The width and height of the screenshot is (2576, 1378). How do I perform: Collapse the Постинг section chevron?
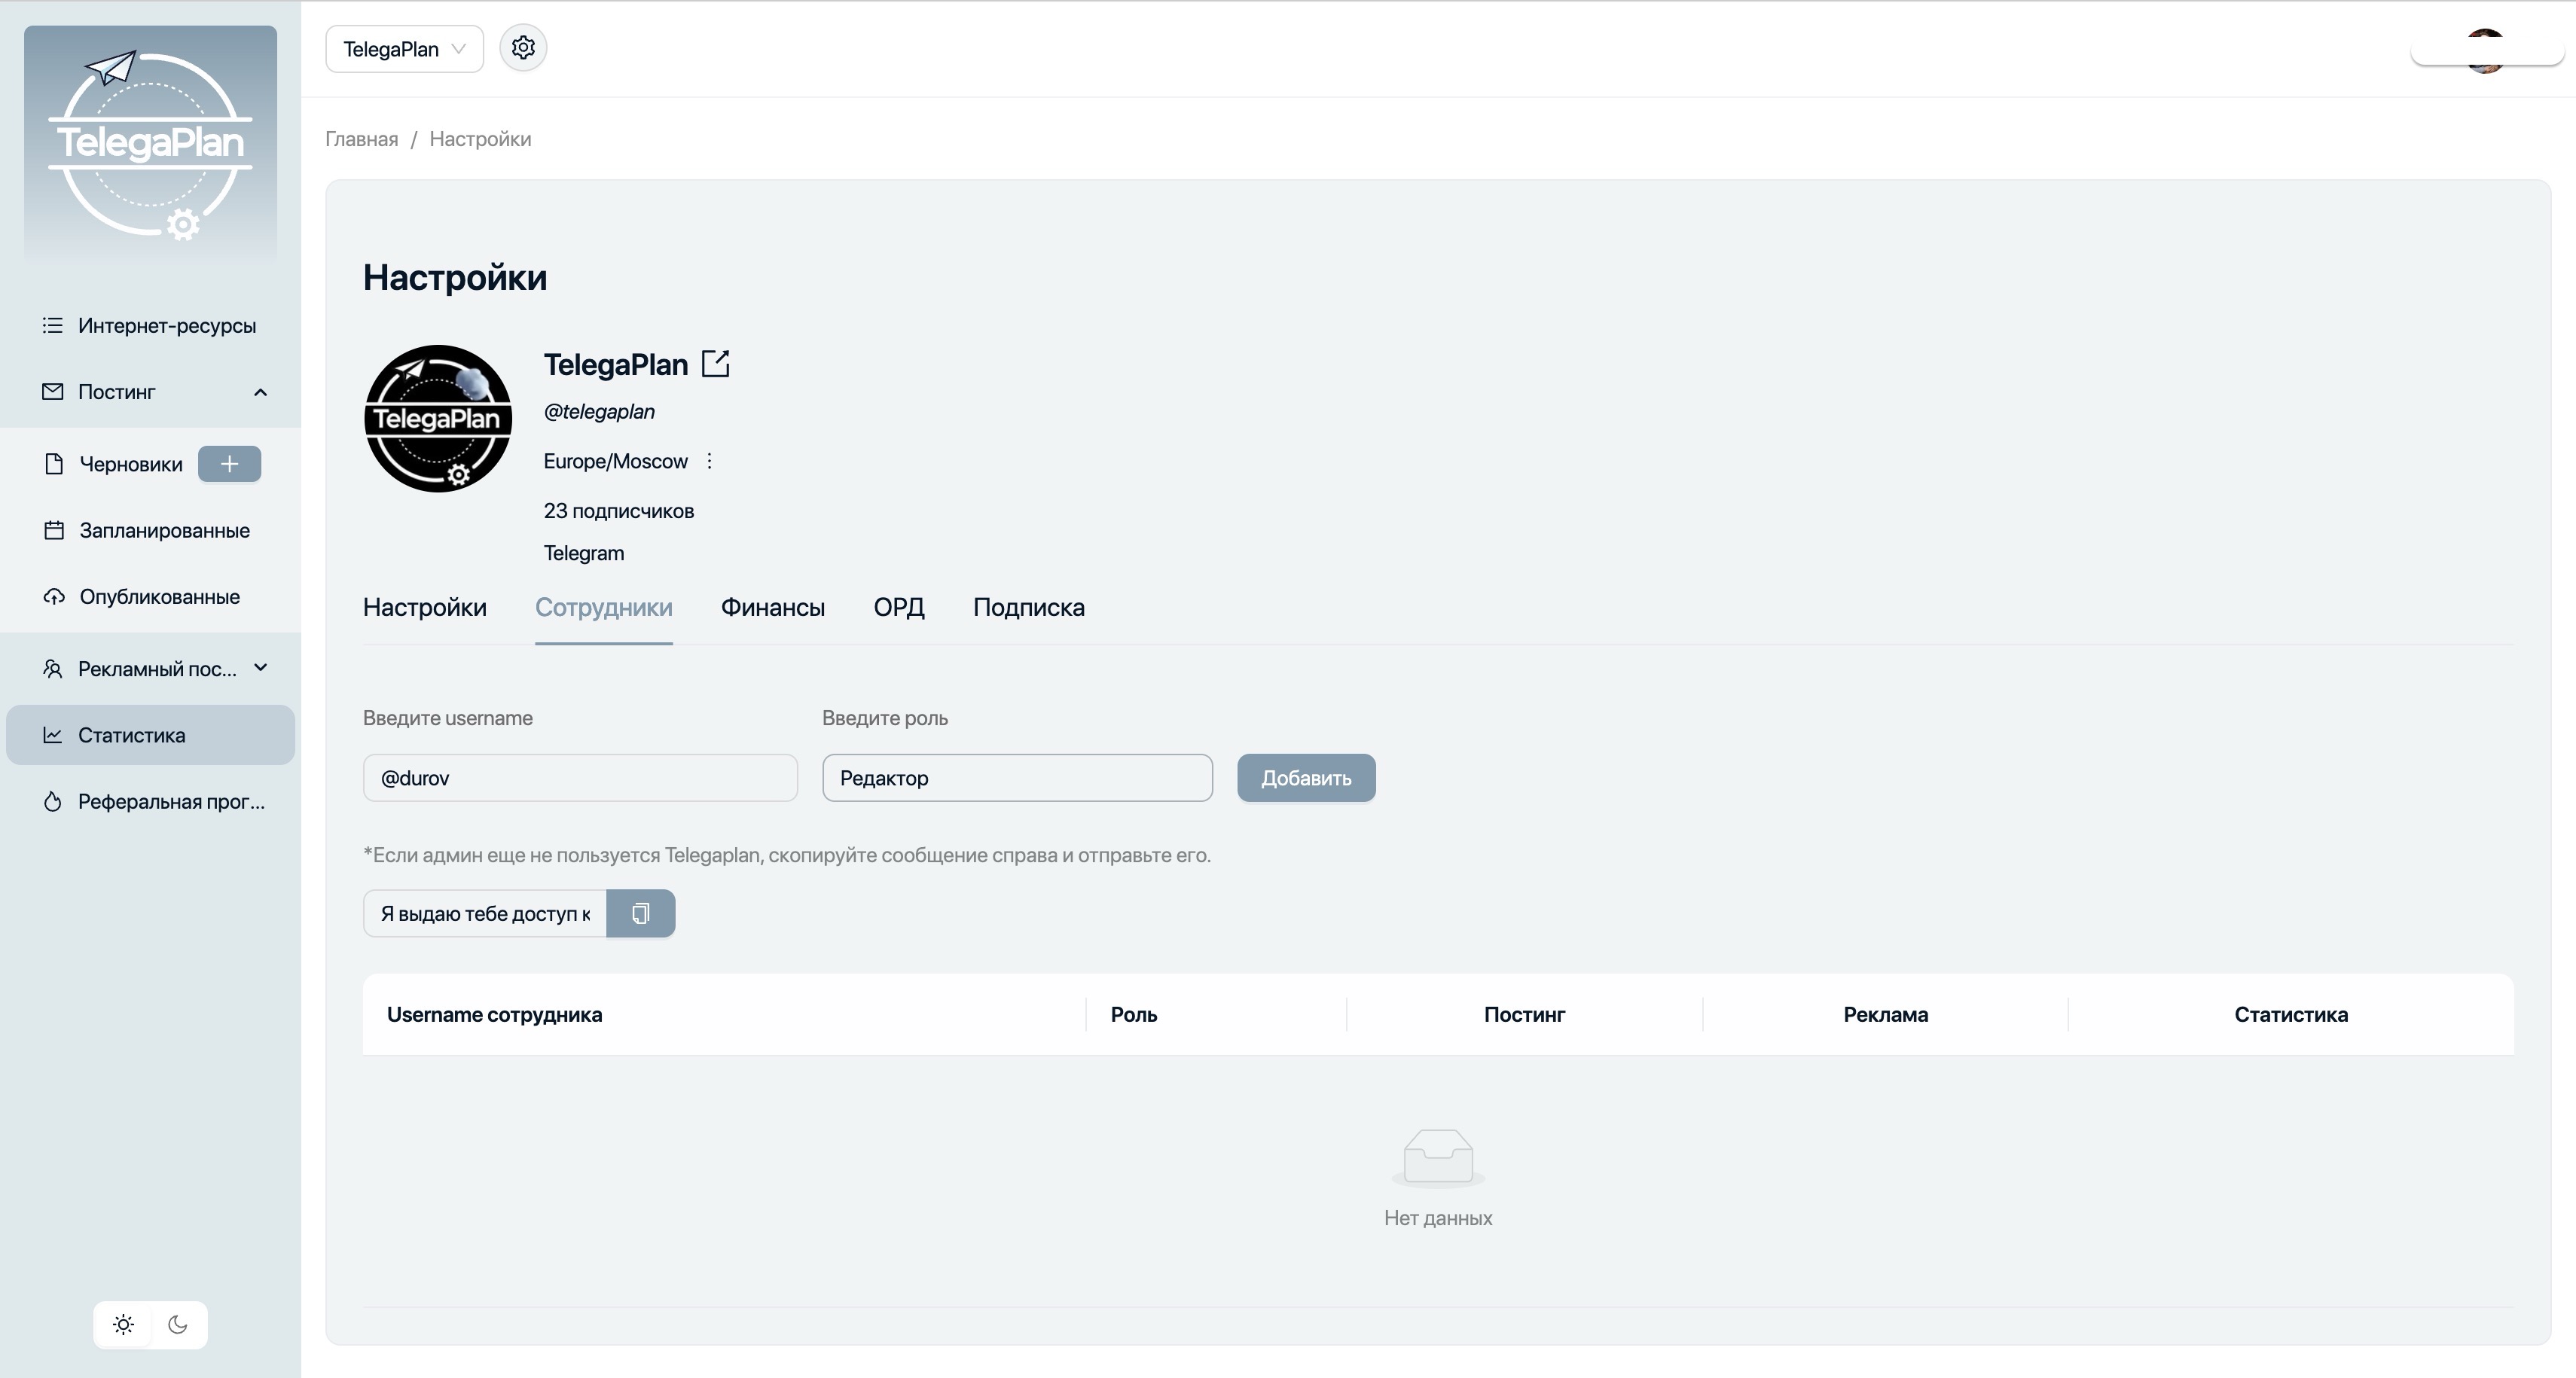(x=261, y=392)
